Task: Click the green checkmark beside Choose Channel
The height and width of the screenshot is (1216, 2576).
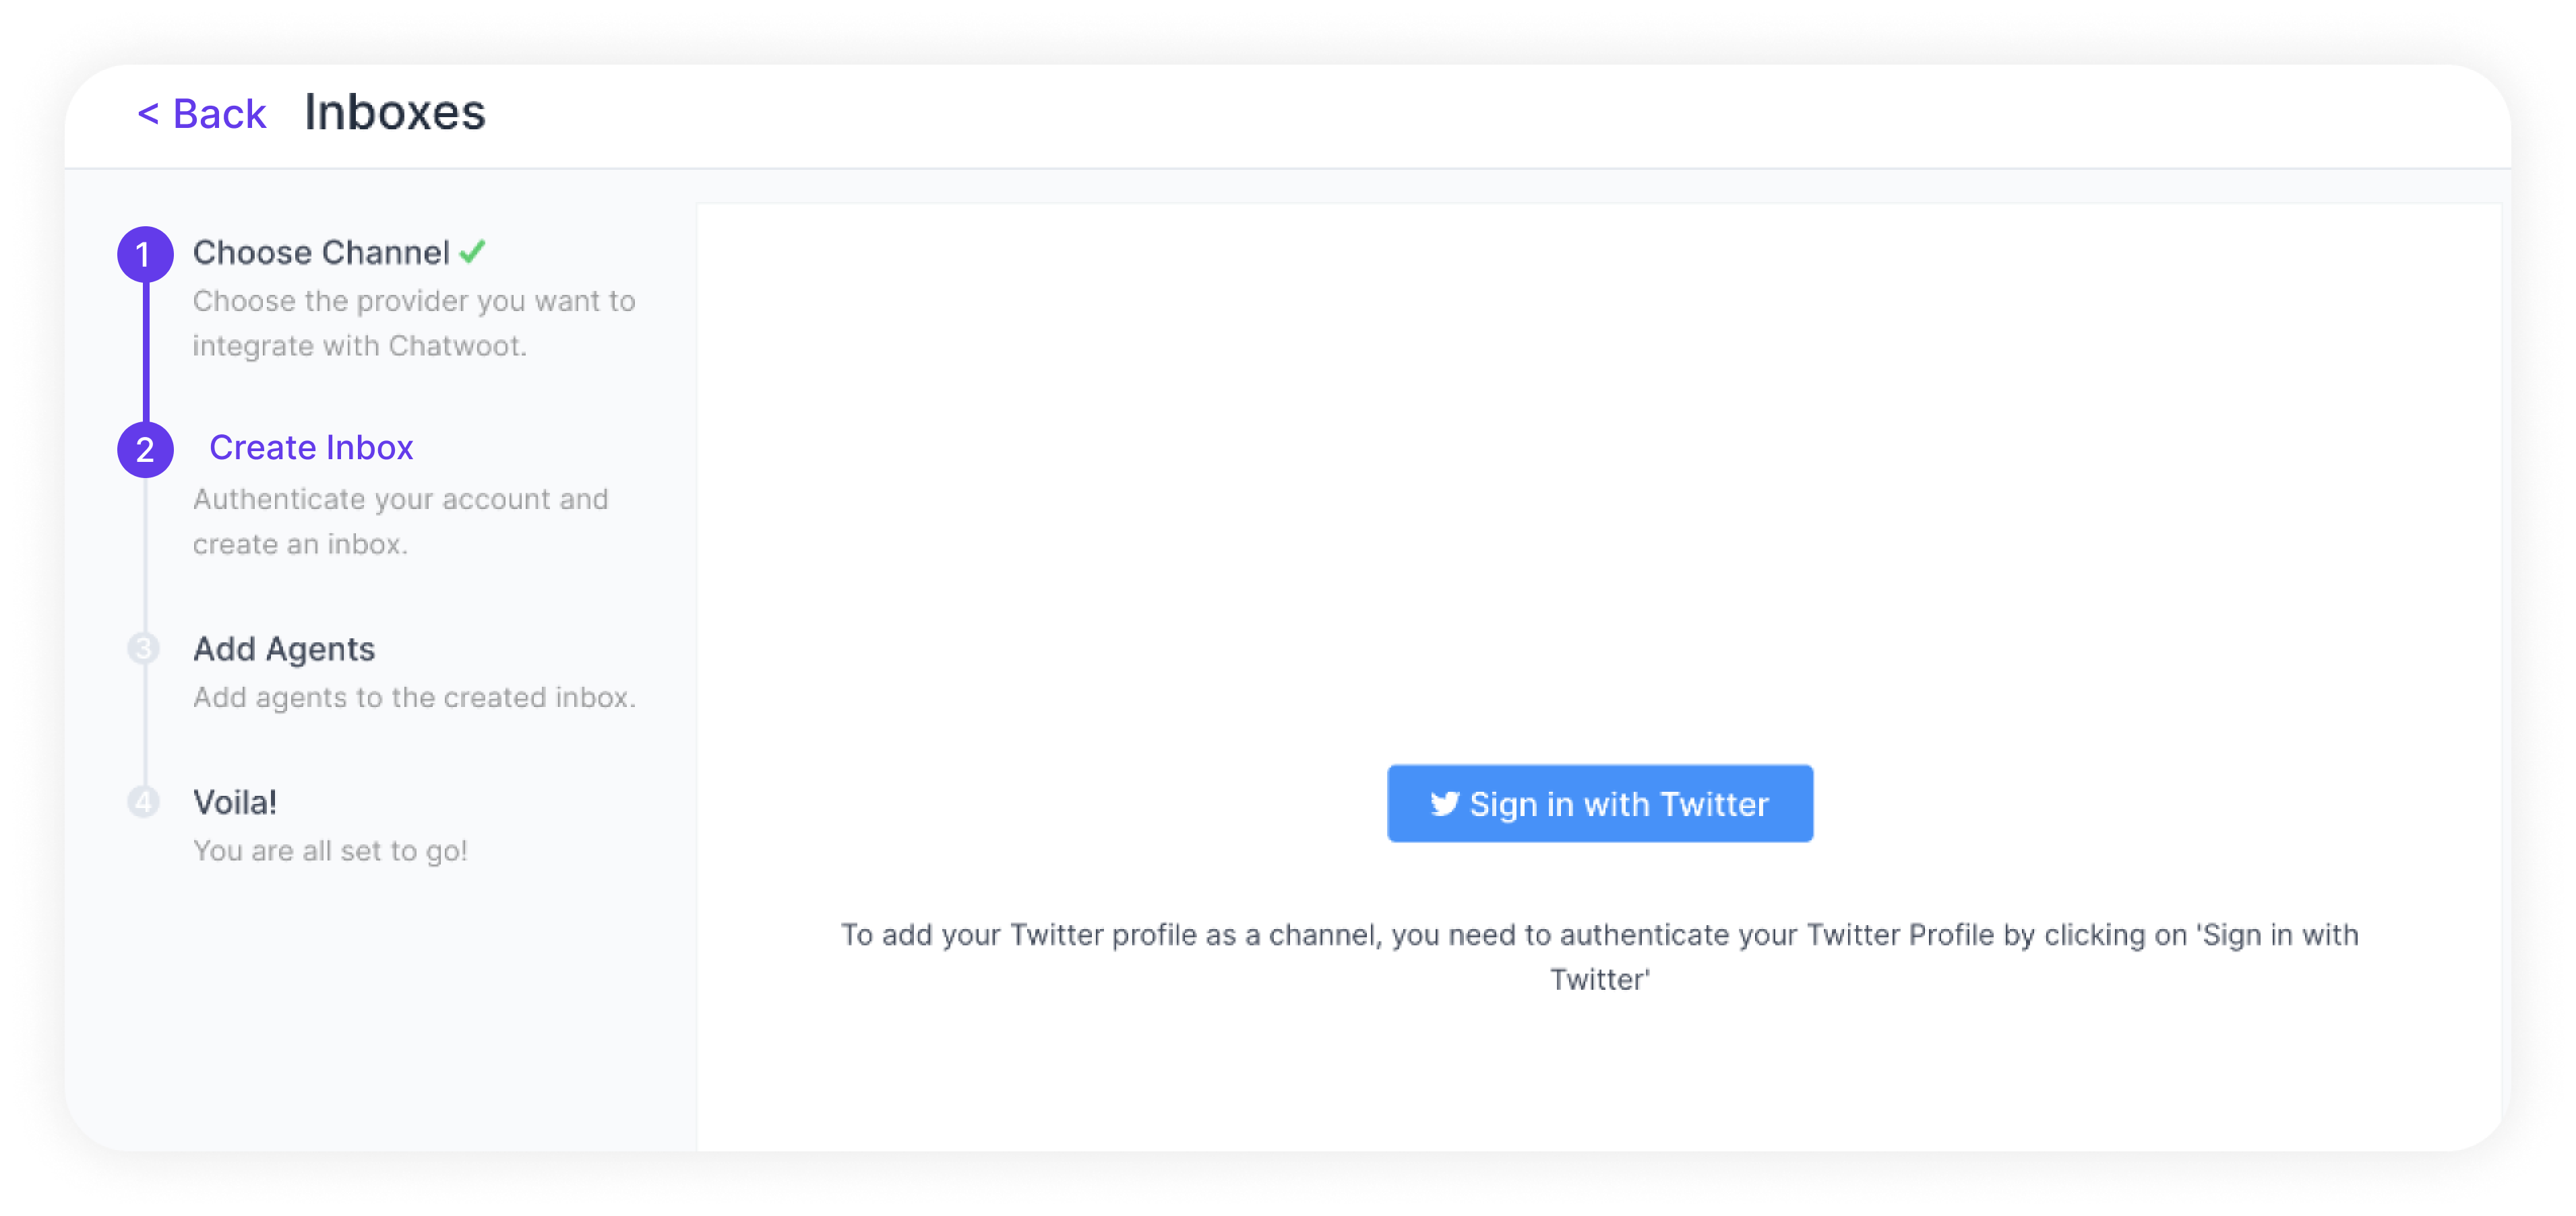Action: (473, 250)
